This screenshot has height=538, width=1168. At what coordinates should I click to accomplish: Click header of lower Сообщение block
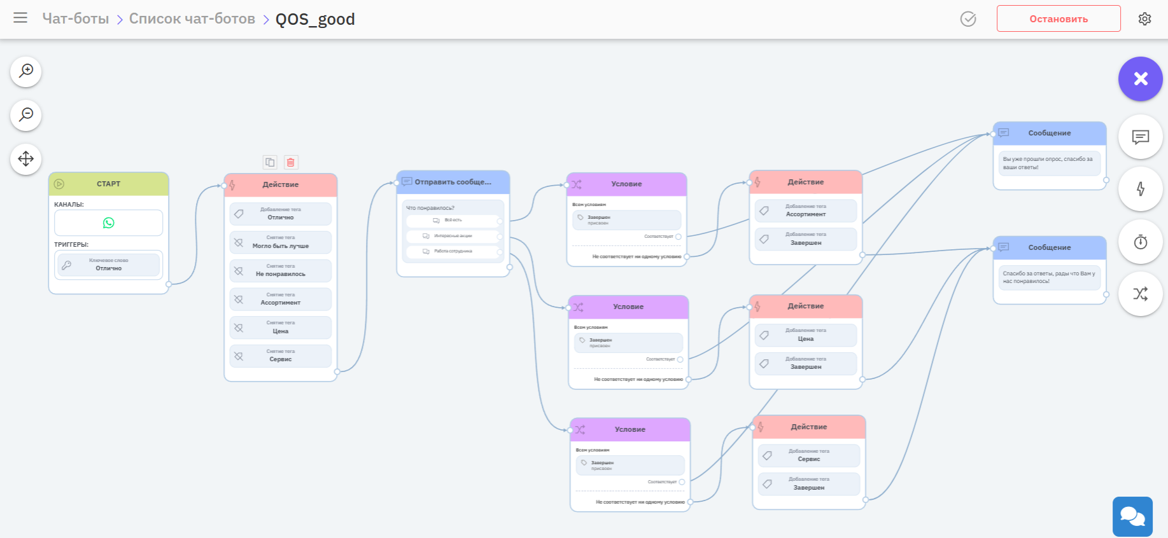pyautogui.click(x=1050, y=247)
